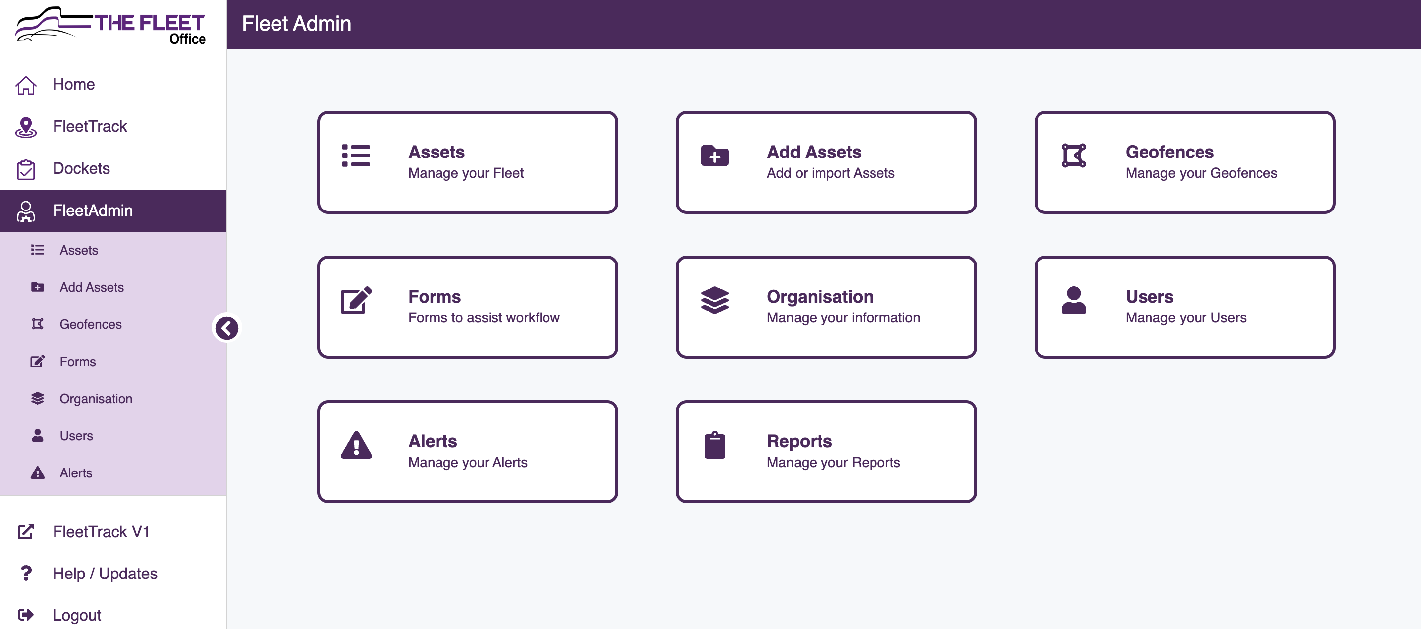Select FleetAdmin in the navigation menu
The width and height of the screenshot is (1421, 629).
pyautogui.click(x=93, y=210)
